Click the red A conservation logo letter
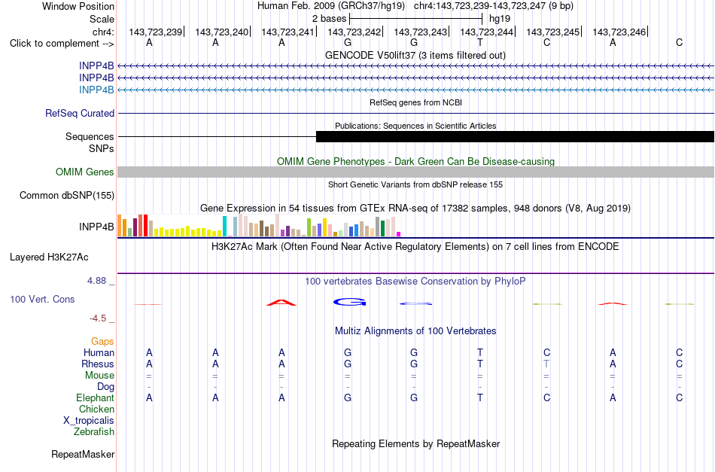 (x=281, y=303)
